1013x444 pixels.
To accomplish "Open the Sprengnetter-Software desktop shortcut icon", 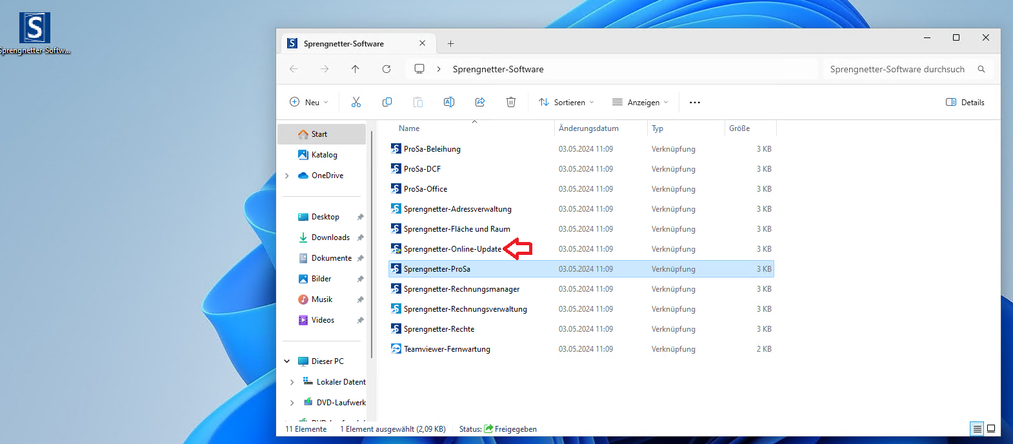I will tap(35, 28).
